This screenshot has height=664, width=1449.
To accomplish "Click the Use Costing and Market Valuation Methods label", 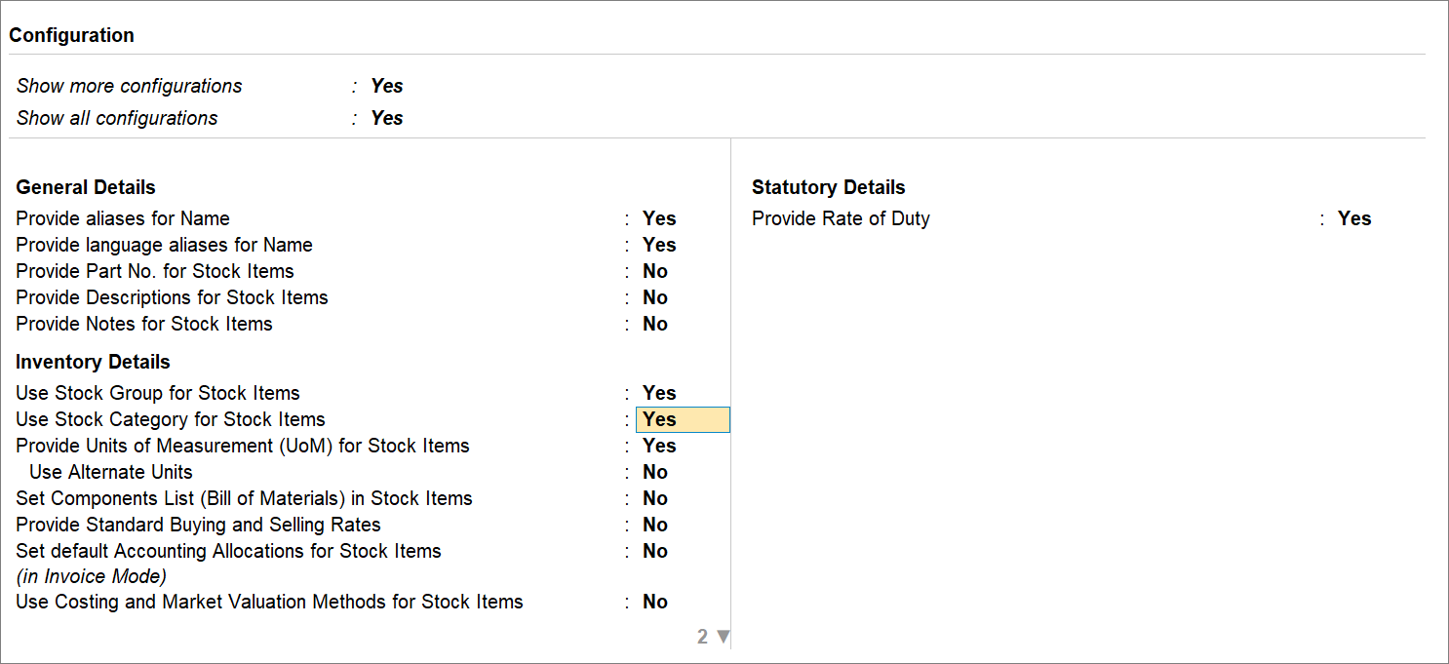I will 269,602.
